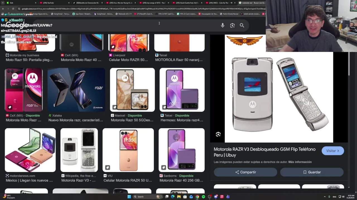Switch to the Recette de Cheesecake tab
Screen dimensions: 357x200
pyautogui.click(x=87, y=3)
